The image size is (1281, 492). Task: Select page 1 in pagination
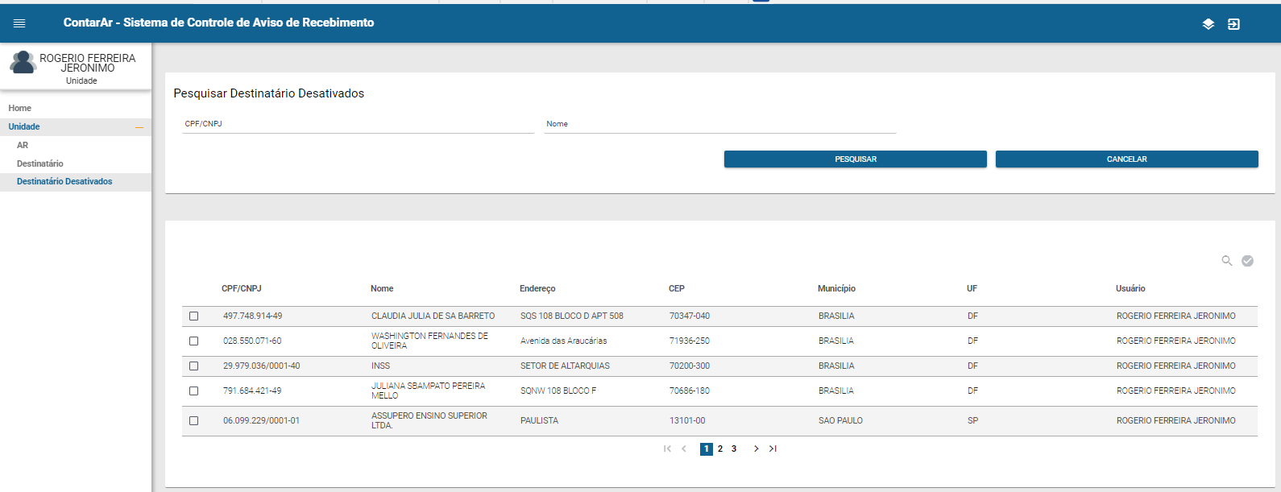pos(707,449)
